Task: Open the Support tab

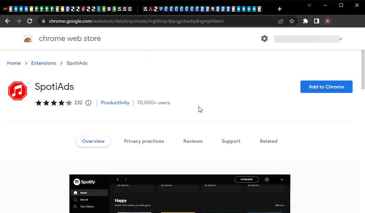Action: pos(231,141)
